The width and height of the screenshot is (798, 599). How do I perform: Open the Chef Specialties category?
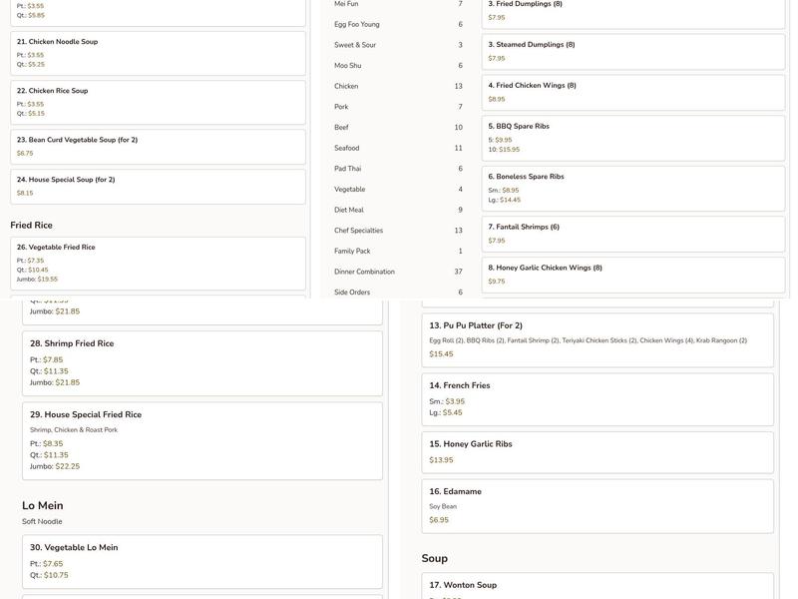coord(359,231)
